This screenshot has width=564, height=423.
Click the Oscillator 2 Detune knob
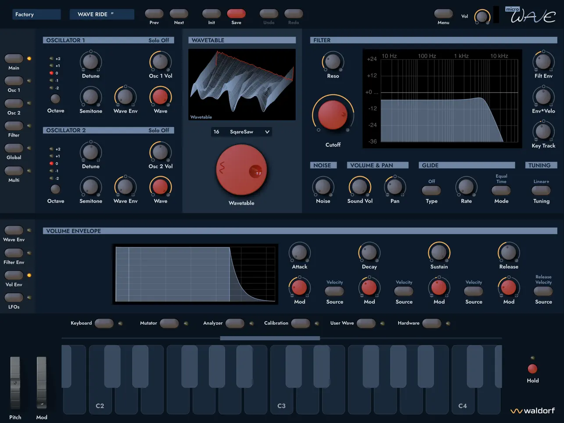point(90,152)
